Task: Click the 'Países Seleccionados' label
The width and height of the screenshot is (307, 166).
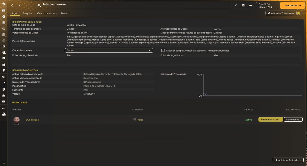Action: [x=24, y=41]
